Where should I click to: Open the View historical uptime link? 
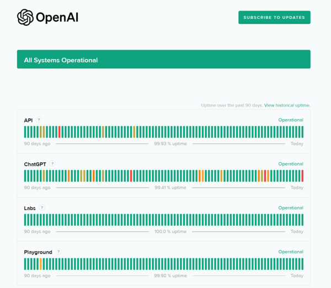[287, 105]
